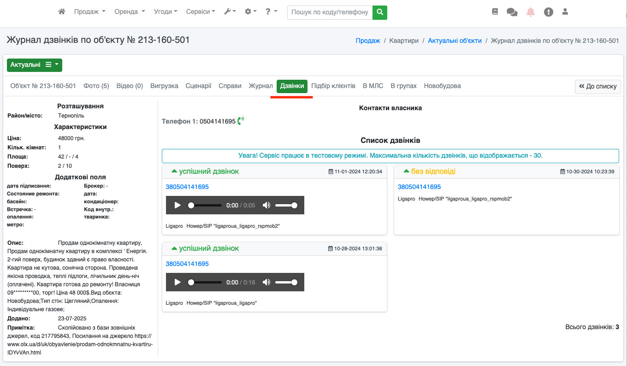Open the Підбір клієнтів tab
627x366 pixels.
(333, 86)
